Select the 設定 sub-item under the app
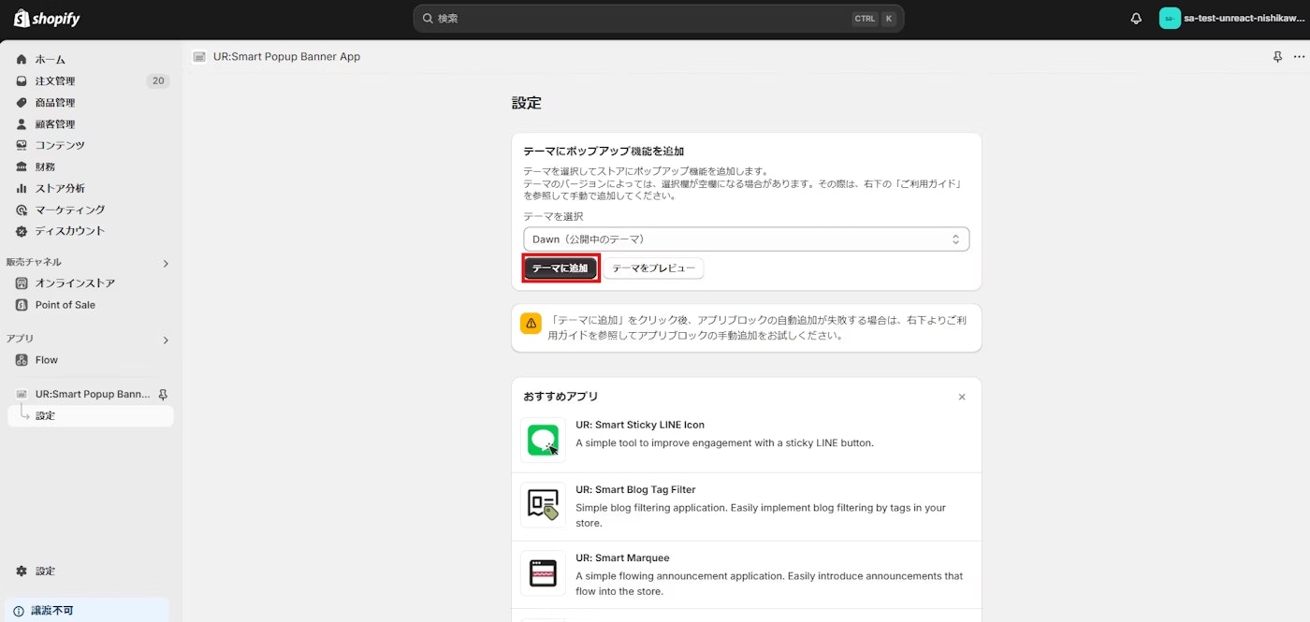This screenshot has width=1310, height=622. coord(90,416)
